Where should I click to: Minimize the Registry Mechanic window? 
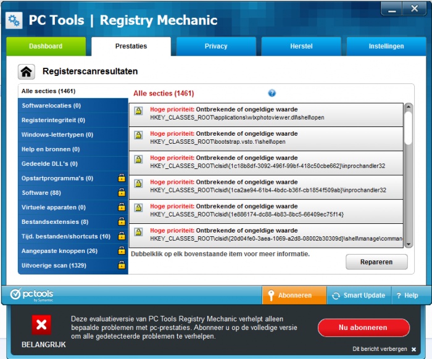[392, 9]
